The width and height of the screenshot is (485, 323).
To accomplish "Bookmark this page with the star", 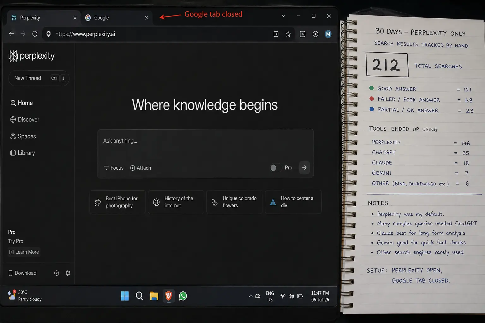I will 288,34.
